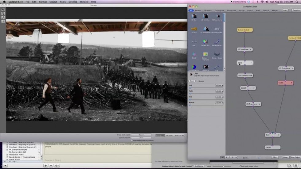Pick the Blend node icon
Screen dimensions: 301x169
(194, 54)
